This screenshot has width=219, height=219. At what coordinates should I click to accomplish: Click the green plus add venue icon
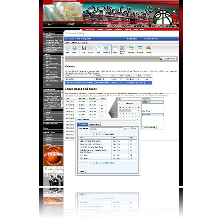[135, 128]
